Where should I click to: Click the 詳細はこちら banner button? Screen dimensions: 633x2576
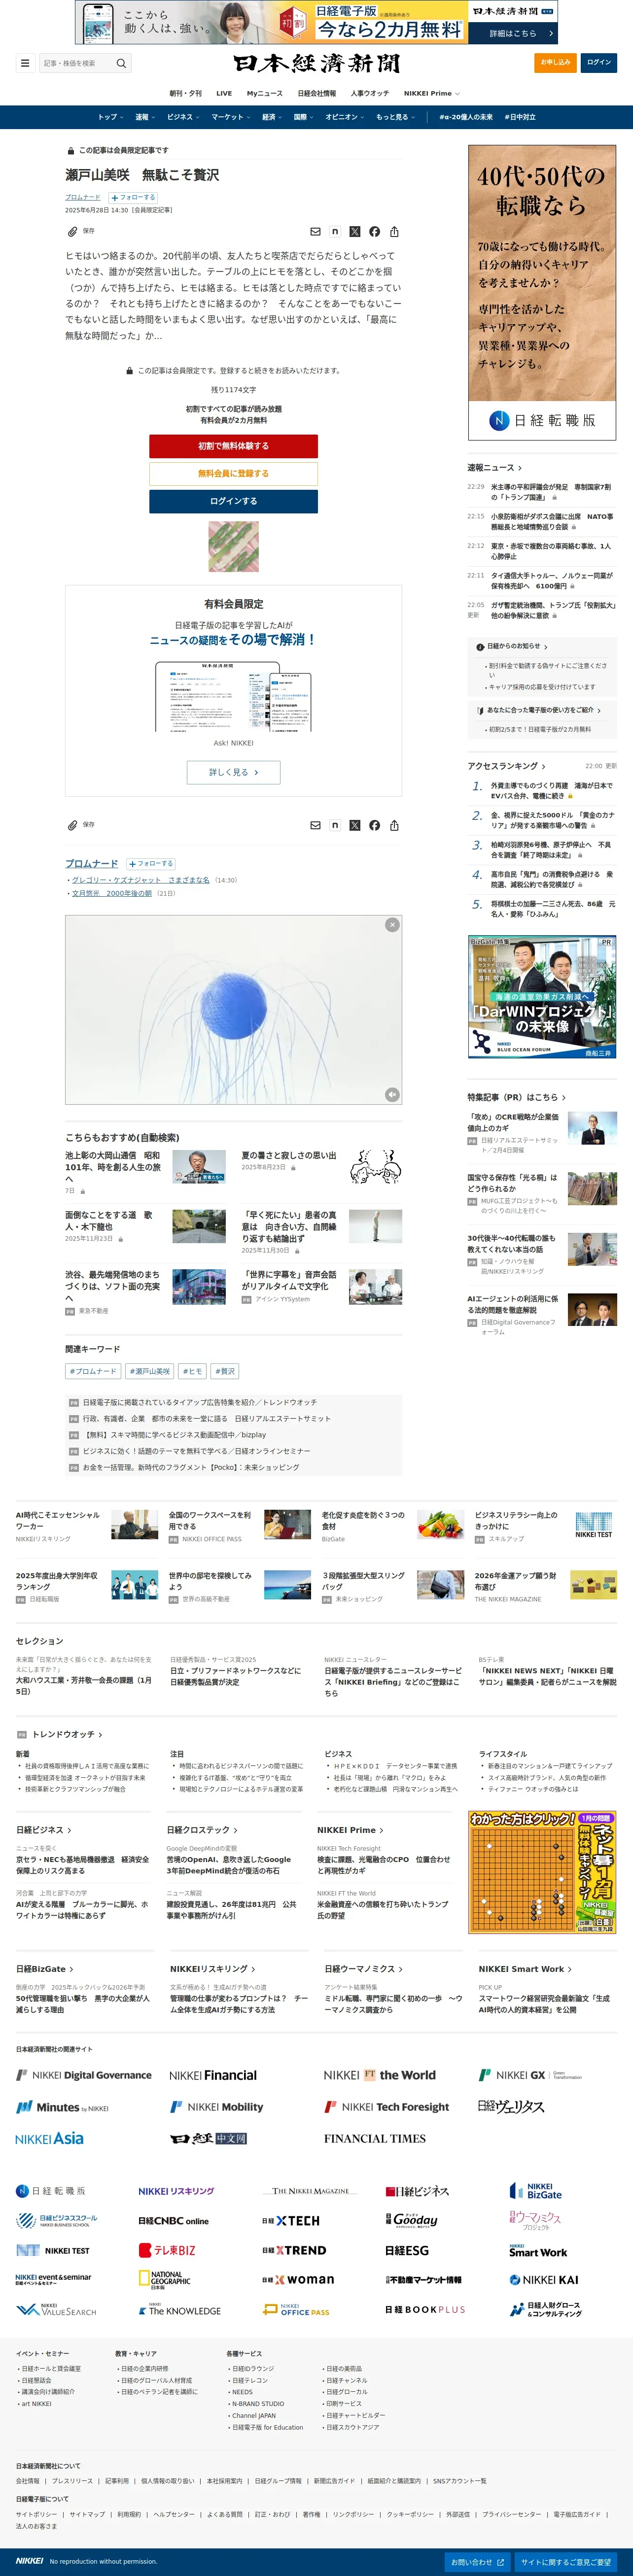pyautogui.click(x=512, y=33)
